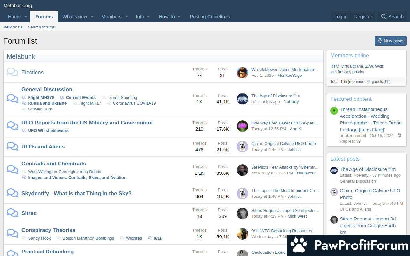
Task: Open NoParty's avatar in General Discussion row
Action: pos(242,99)
